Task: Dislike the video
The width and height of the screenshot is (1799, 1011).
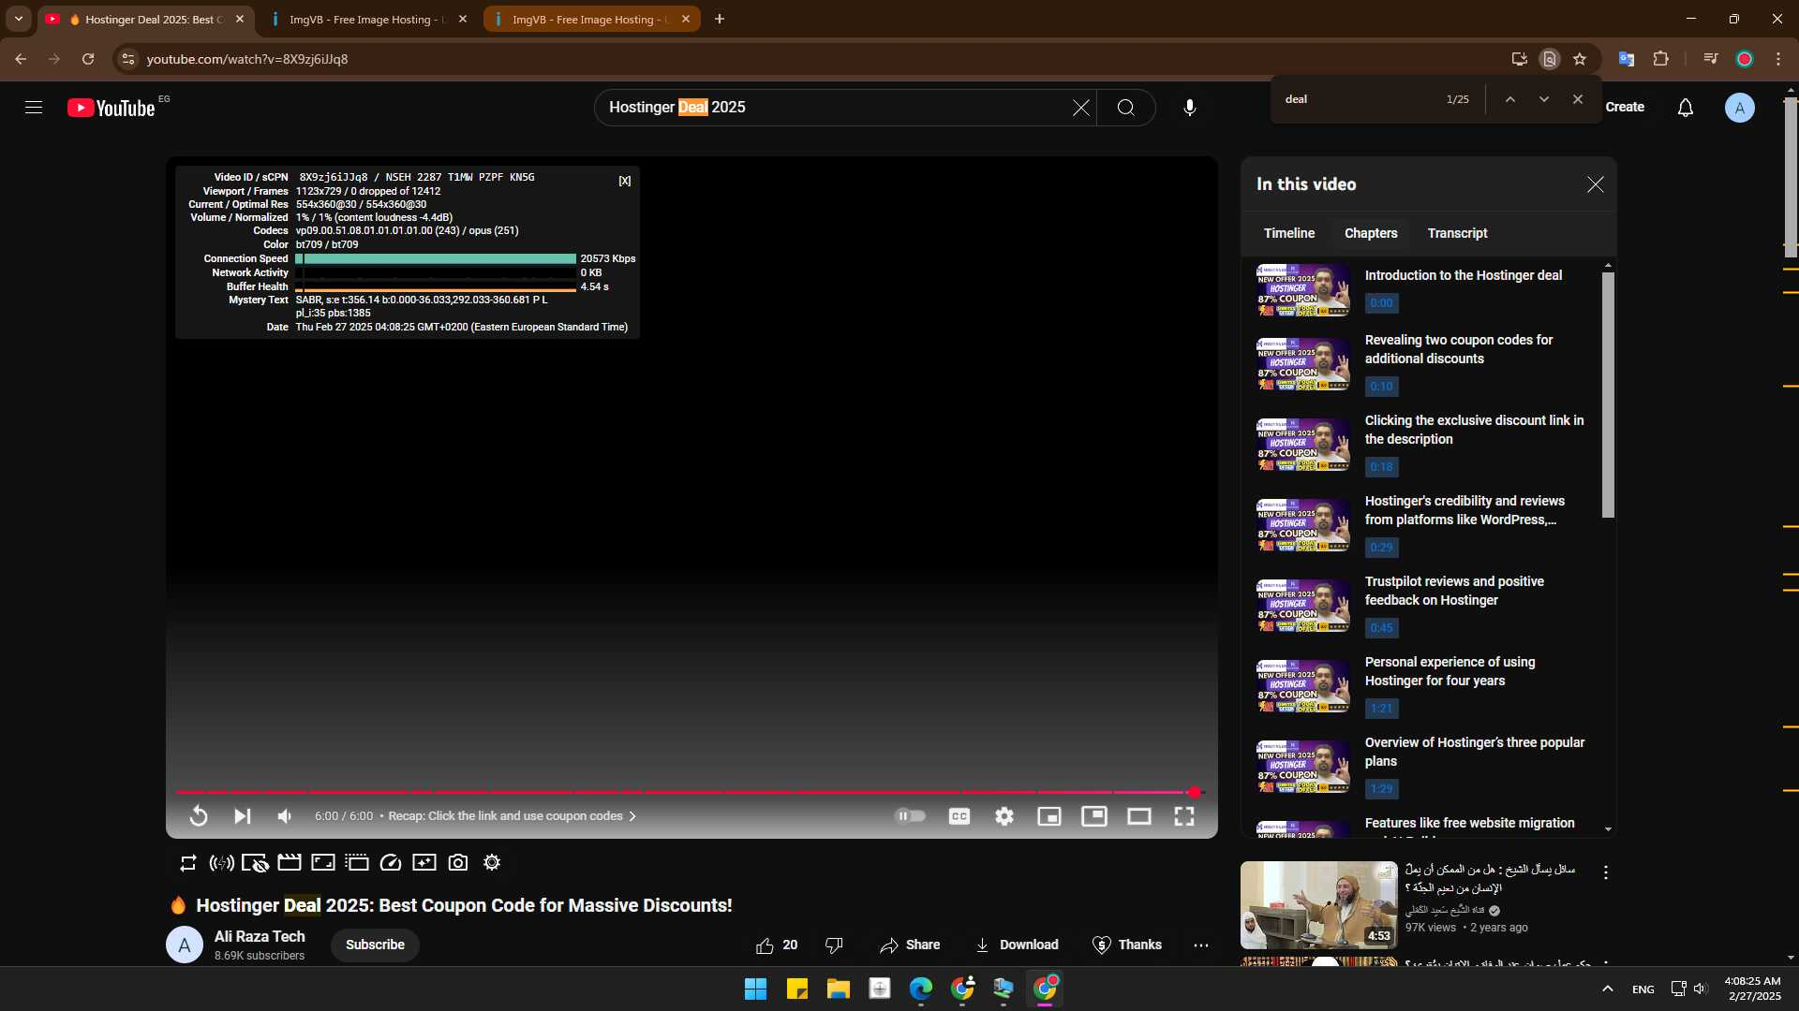Action: coord(834,945)
